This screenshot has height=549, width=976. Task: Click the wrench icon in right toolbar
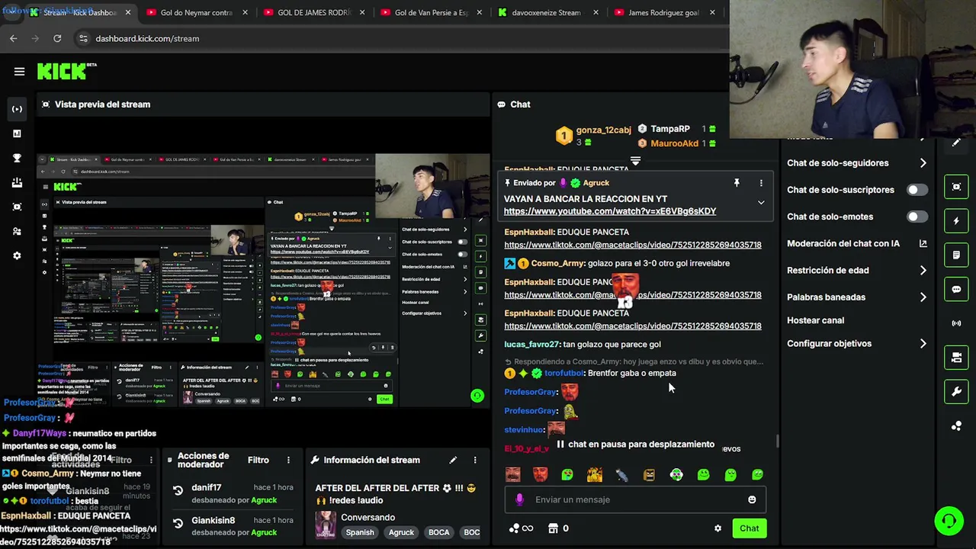[956, 392]
